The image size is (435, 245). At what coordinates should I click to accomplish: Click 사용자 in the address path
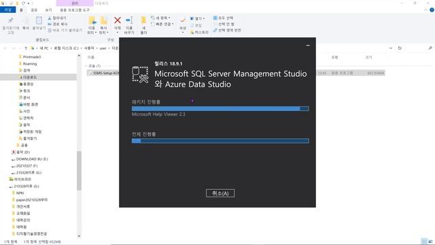pos(89,48)
